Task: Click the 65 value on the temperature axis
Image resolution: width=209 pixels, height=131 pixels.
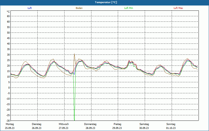Action: 8,16
